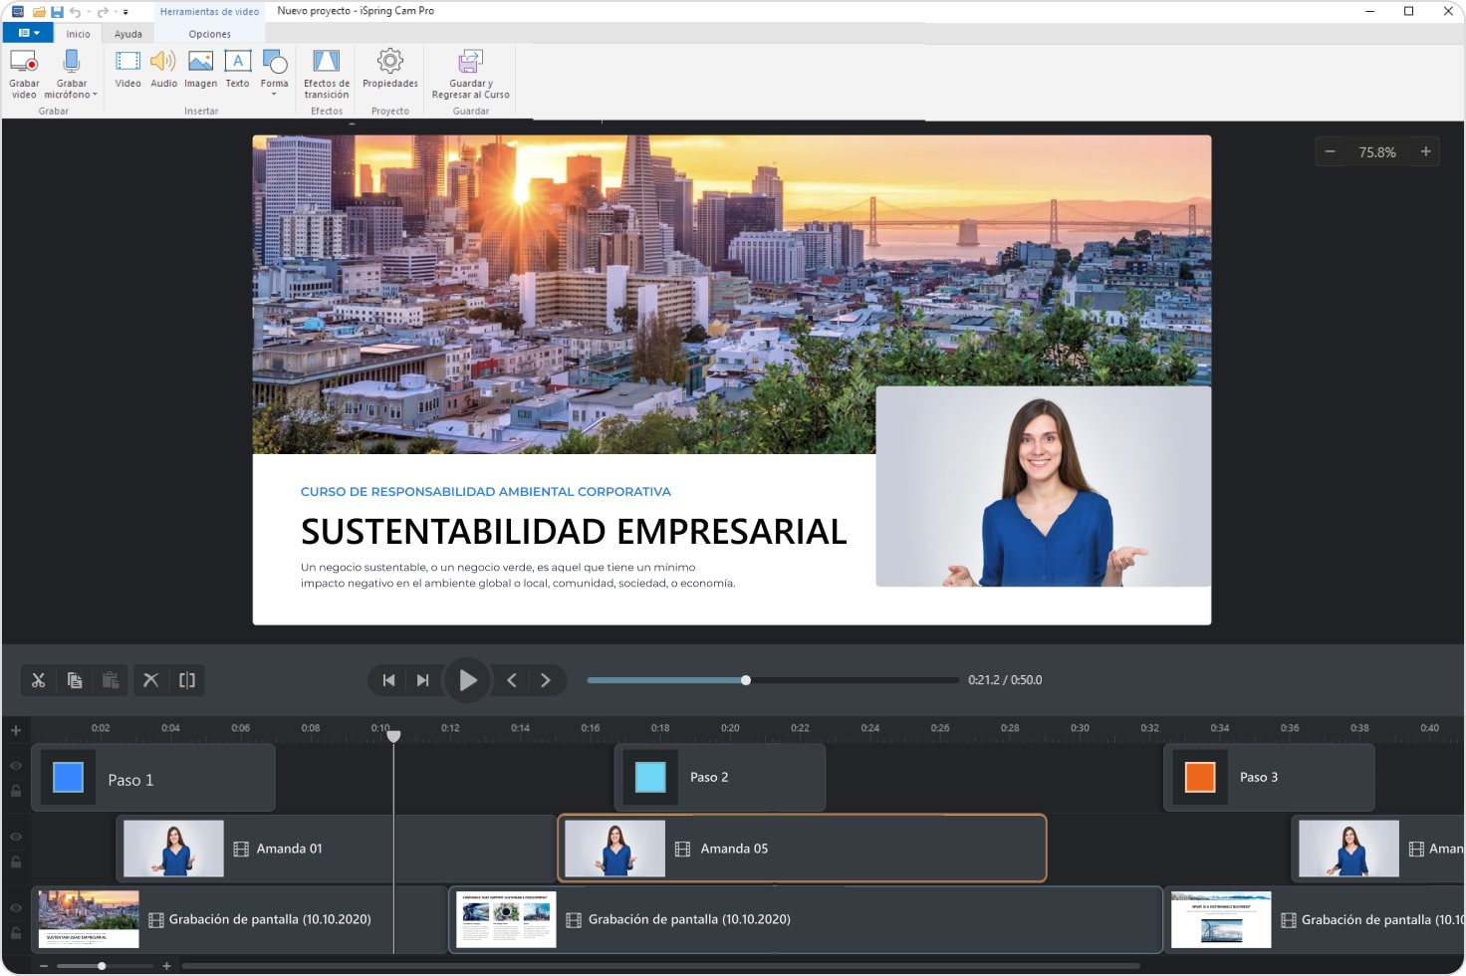
Task: Open the Inicio ribbon tab
Action: tap(78, 33)
